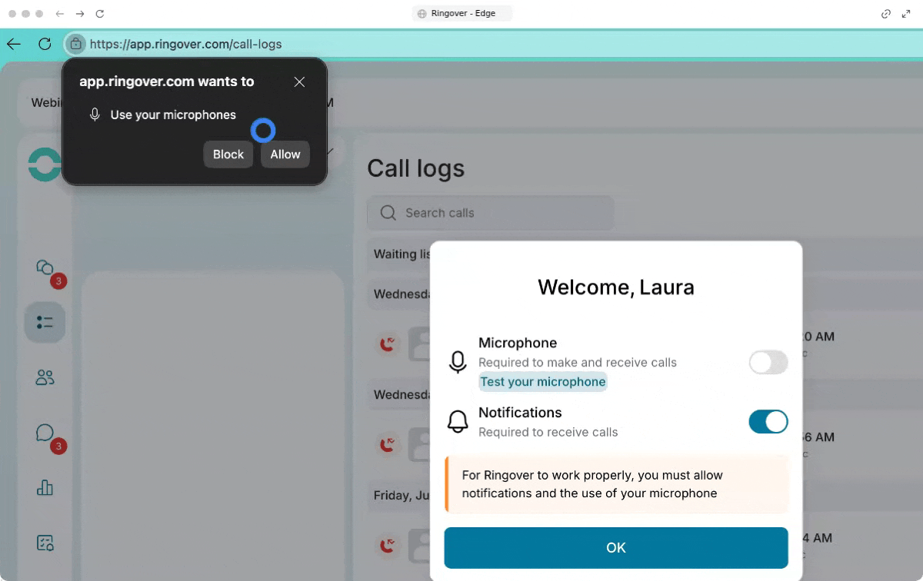This screenshot has height=581, width=923.
Task: Click the site lock icon
Action: coord(75,44)
